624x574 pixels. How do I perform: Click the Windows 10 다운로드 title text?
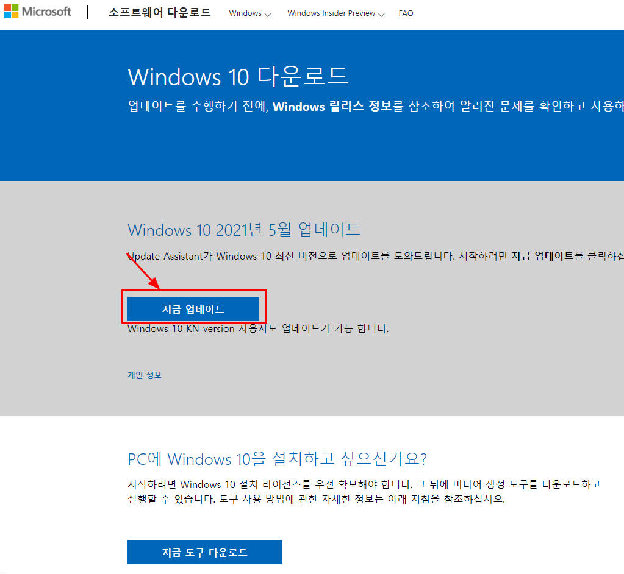coord(237,76)
